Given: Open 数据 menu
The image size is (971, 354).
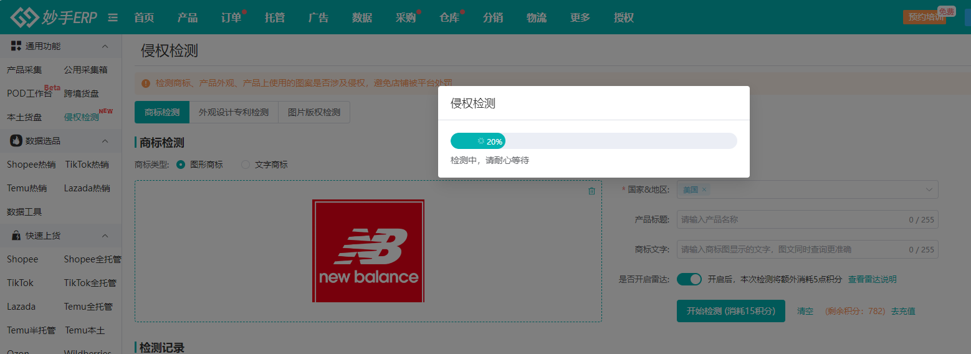Looking at the screenshot, I should click(x=362, y=17).
